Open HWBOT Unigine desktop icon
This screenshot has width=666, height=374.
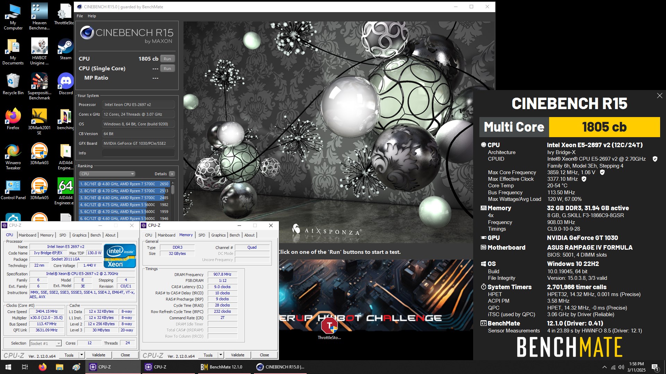tap(39, 52)
